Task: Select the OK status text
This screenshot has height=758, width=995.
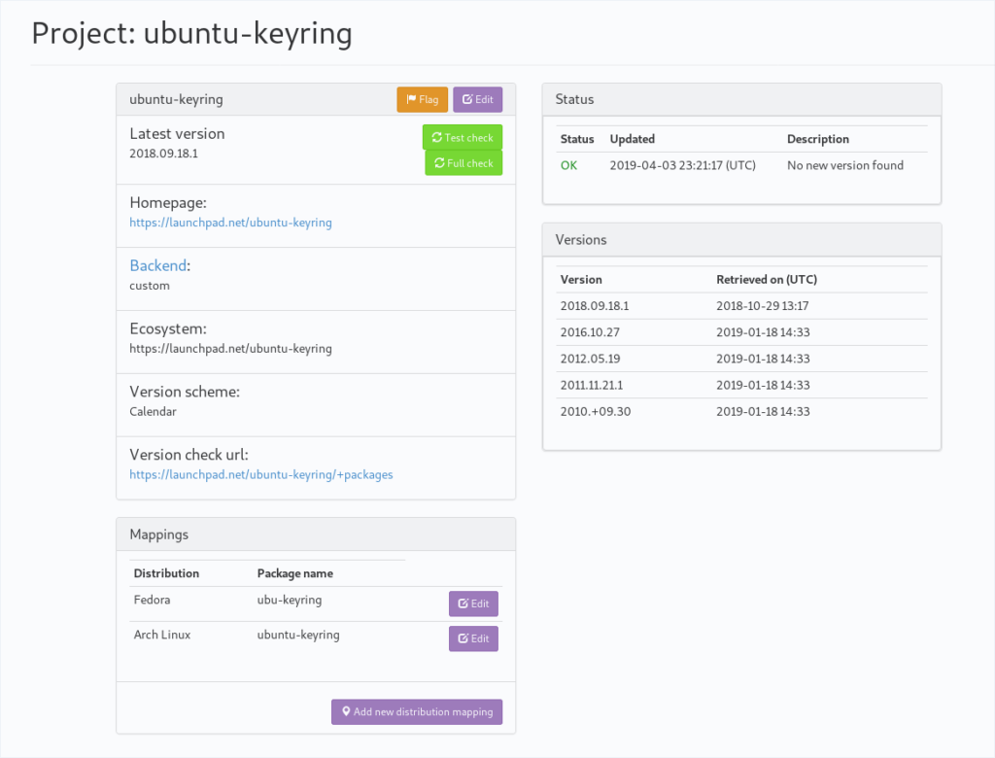Action: (568, 165)
